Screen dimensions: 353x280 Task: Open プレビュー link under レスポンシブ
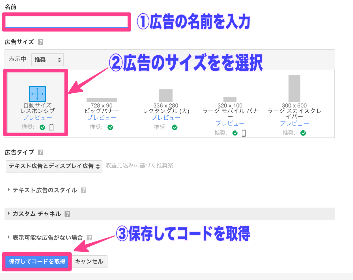(x=37, y=118)
